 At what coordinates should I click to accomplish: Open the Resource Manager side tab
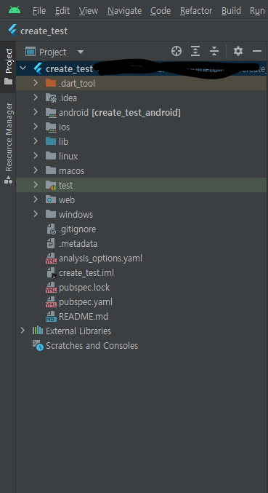click(8, 143)
